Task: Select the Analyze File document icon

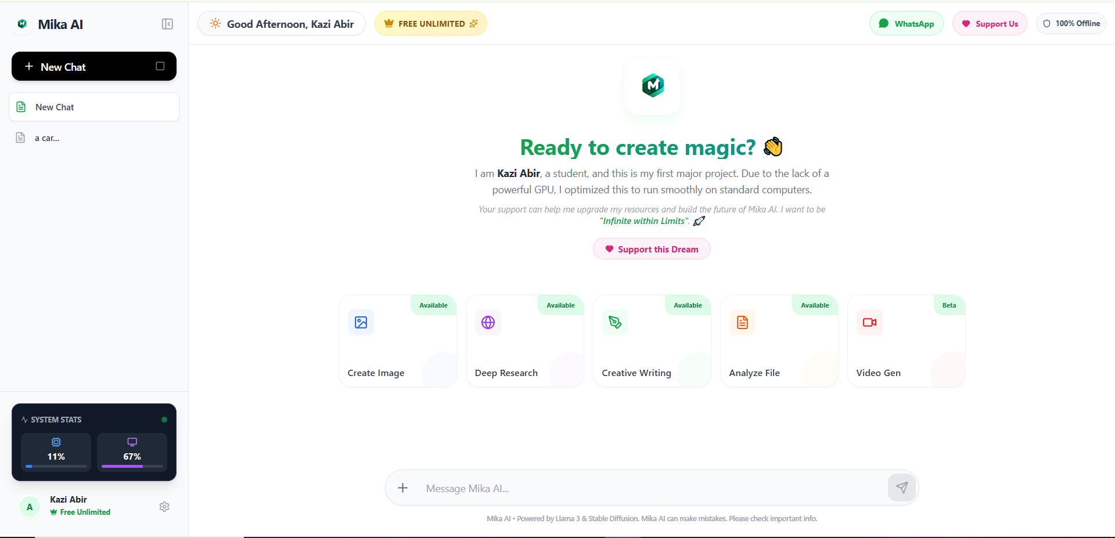Action: [742, 322]
